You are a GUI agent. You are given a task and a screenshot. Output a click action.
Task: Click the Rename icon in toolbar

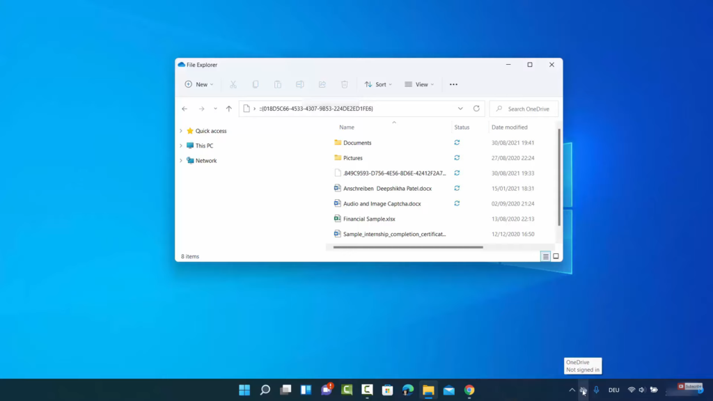click(300, 84)
